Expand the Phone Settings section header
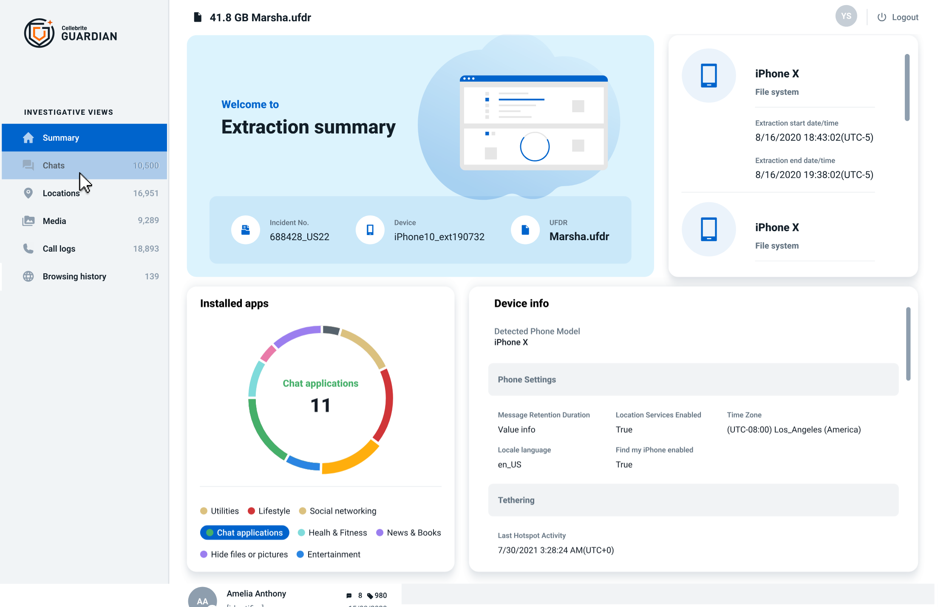 click(693, 380)
